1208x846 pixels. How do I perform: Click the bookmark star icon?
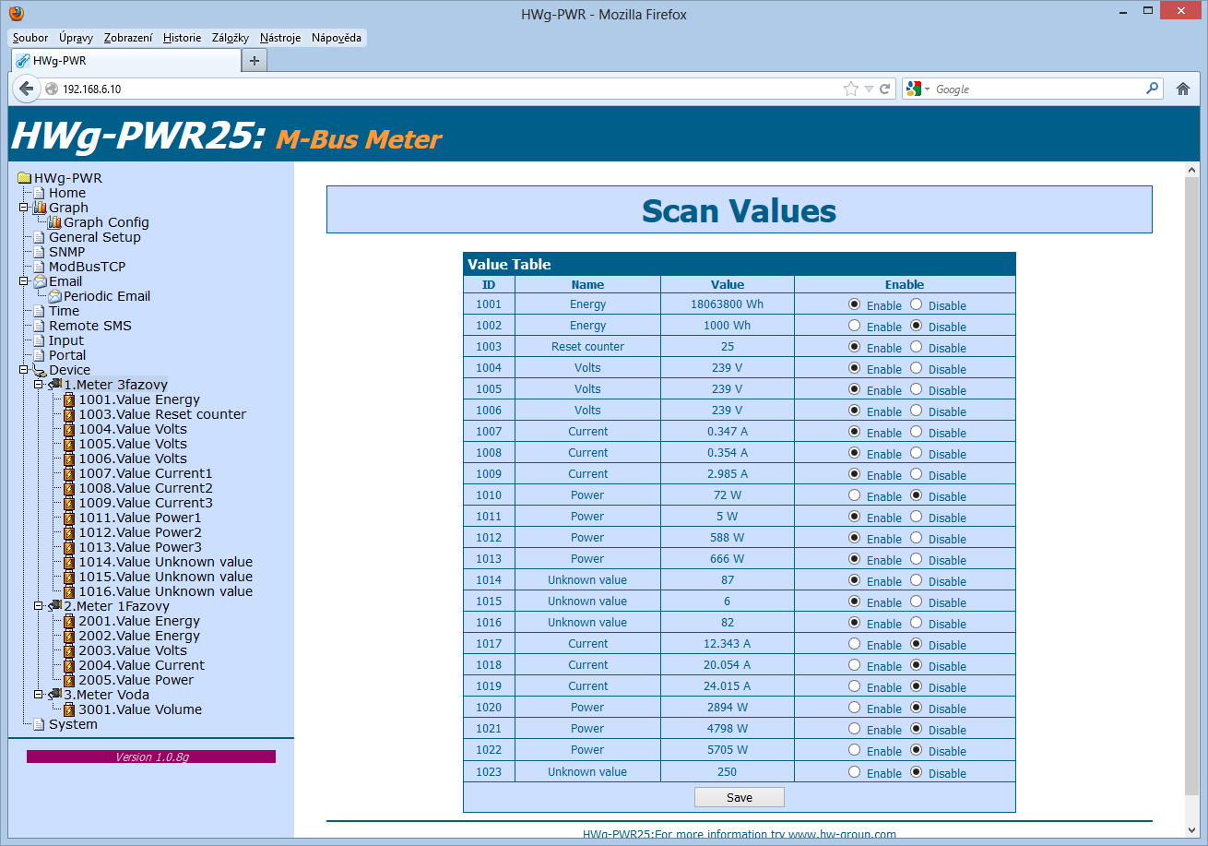tap(850, 89)
